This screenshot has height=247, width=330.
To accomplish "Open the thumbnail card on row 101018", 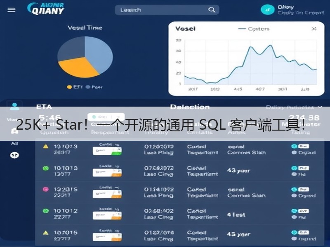I will point(107,172).
